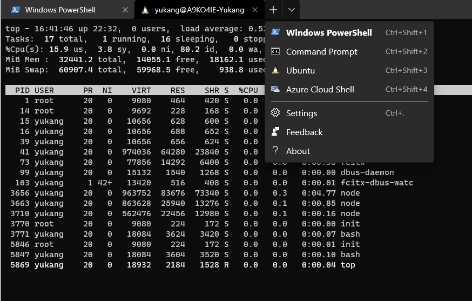The width and height of the screenshot is (472, 301).
Task: Click the Ctrl+Shift+2 shortcut label
Action: (406, 51)
